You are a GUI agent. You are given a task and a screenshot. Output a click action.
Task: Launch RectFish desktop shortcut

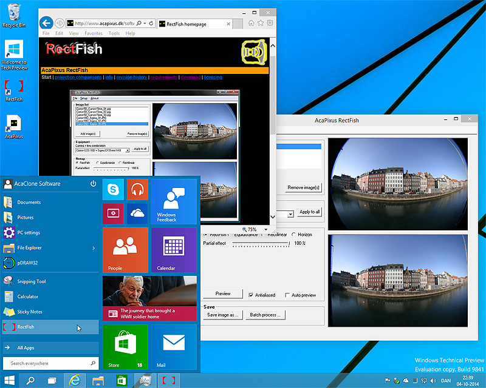(14, 90)
